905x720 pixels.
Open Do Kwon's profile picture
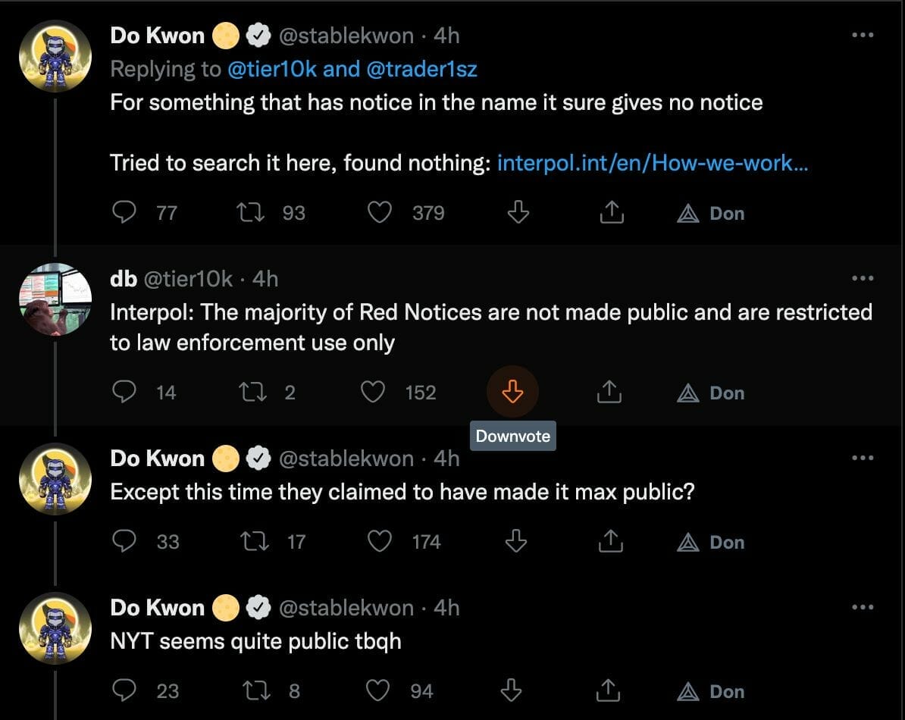[55, 55]
